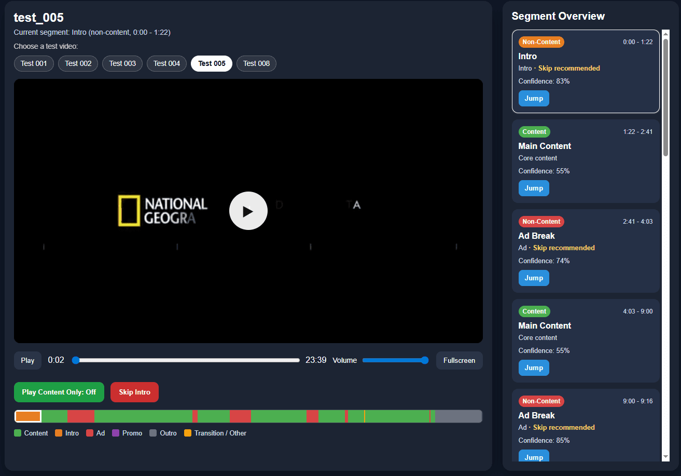Switch to the Test 001 video
Screen dimensions: 681x476
[x=34, y=63]
